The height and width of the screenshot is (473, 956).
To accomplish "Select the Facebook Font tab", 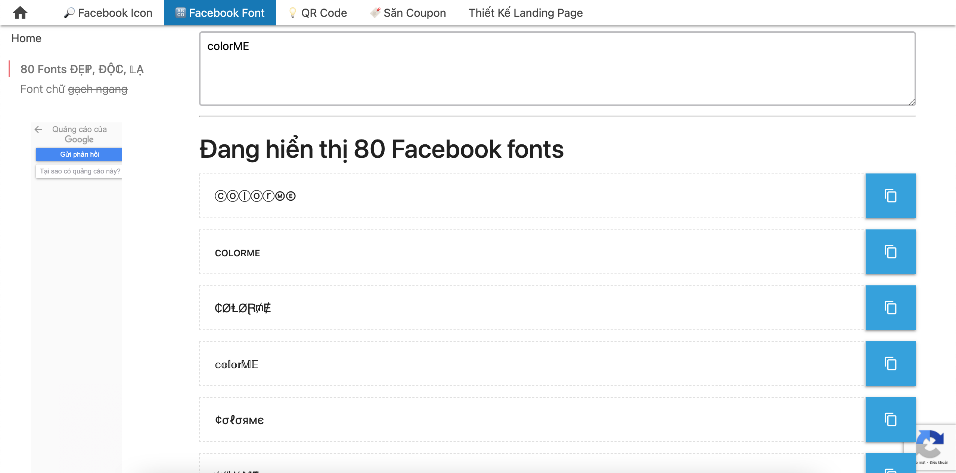I will (x=220, y=13).
